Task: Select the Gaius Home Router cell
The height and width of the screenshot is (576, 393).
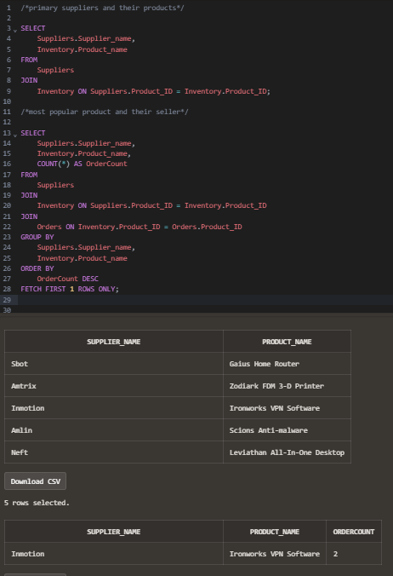Action: (x=287, y=364)
